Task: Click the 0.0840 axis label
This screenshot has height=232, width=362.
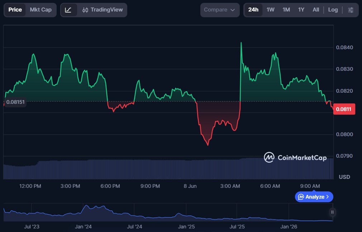Action: pos(344,47)
